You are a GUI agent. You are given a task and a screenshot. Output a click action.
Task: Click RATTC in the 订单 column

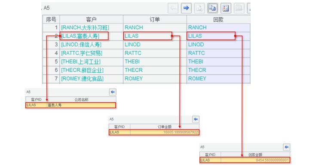pos(155,53)
